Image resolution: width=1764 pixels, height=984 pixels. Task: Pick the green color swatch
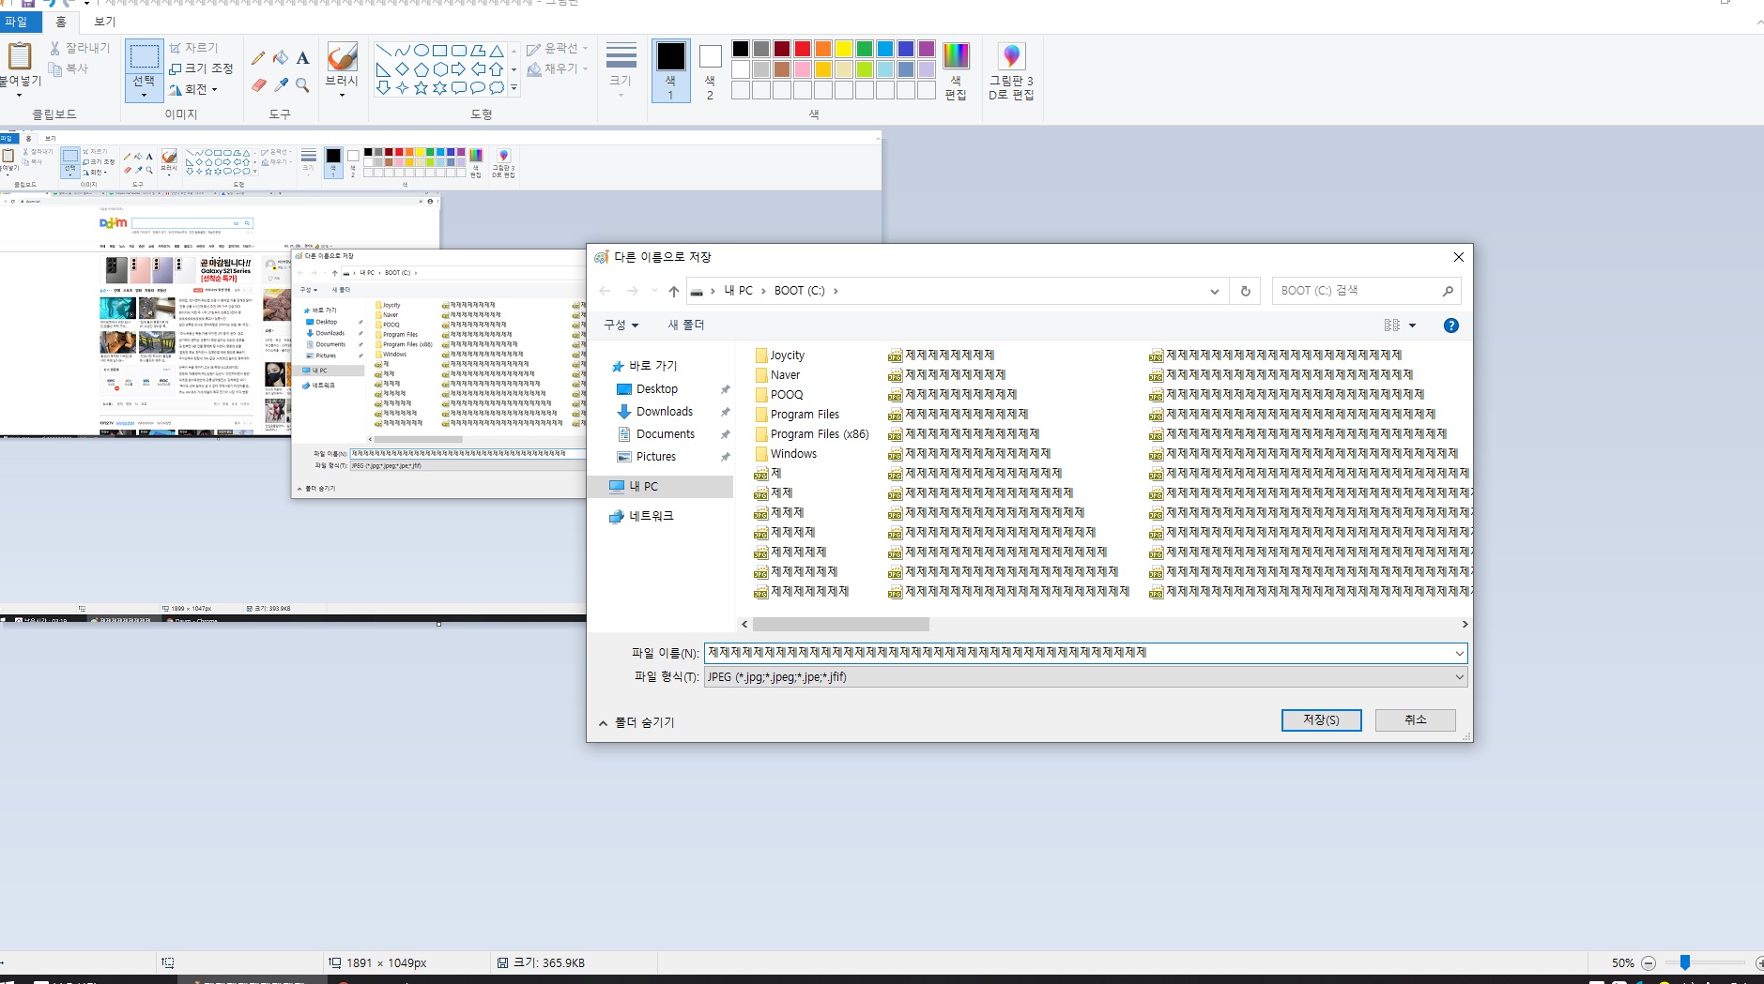click(x=865, y=49)
